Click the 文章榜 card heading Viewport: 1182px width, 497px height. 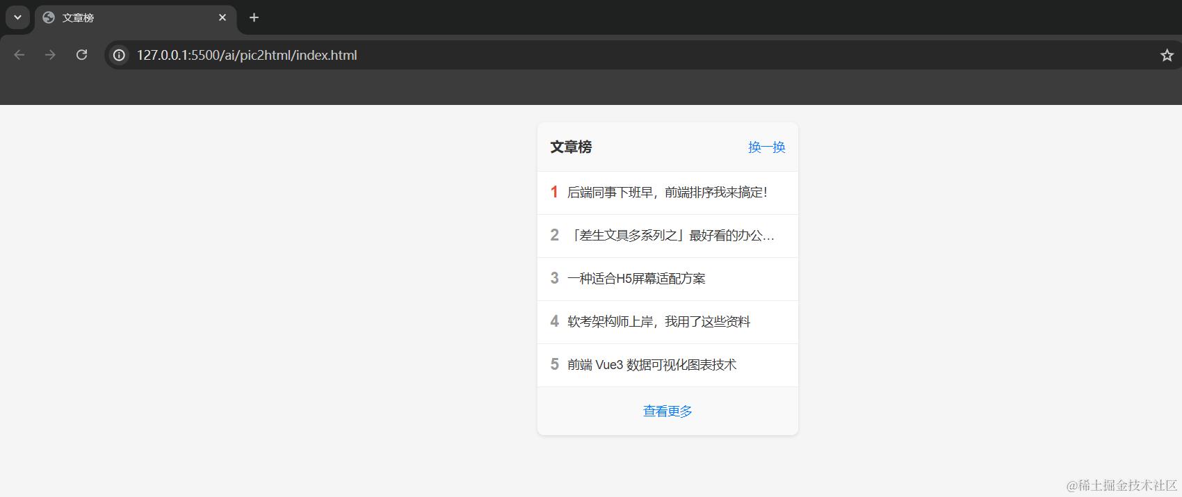coord(571,147)
